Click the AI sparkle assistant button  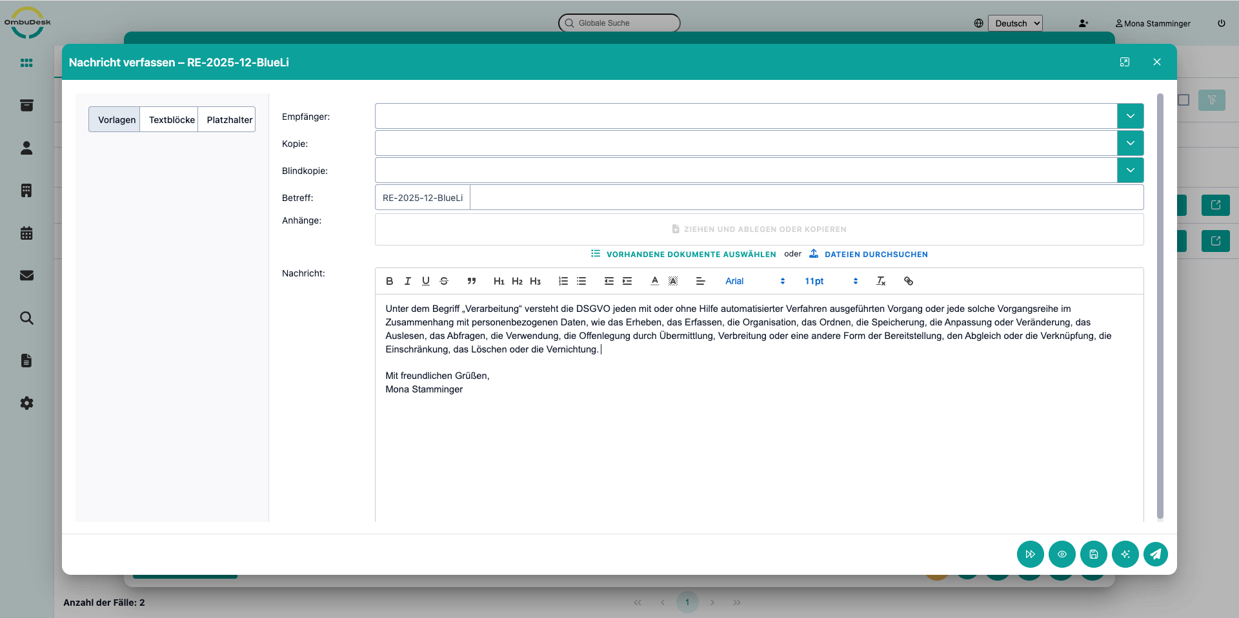tap(1125, 554)
